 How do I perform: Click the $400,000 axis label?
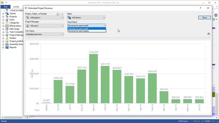pyautogui.click(x=34, y=44)
